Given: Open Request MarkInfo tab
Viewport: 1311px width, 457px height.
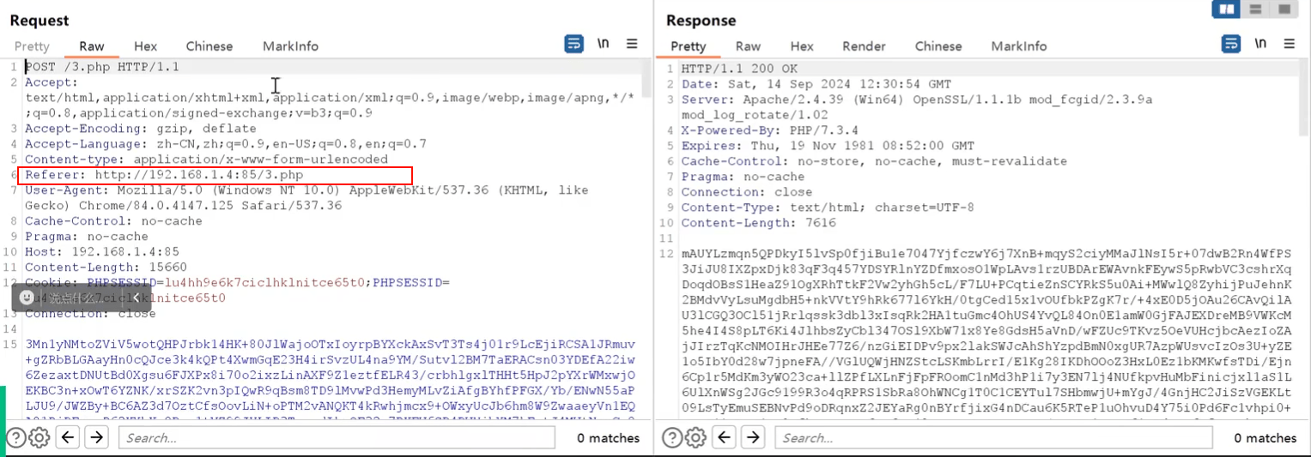Looking at the screenshot, I should (x=290, y=46).
